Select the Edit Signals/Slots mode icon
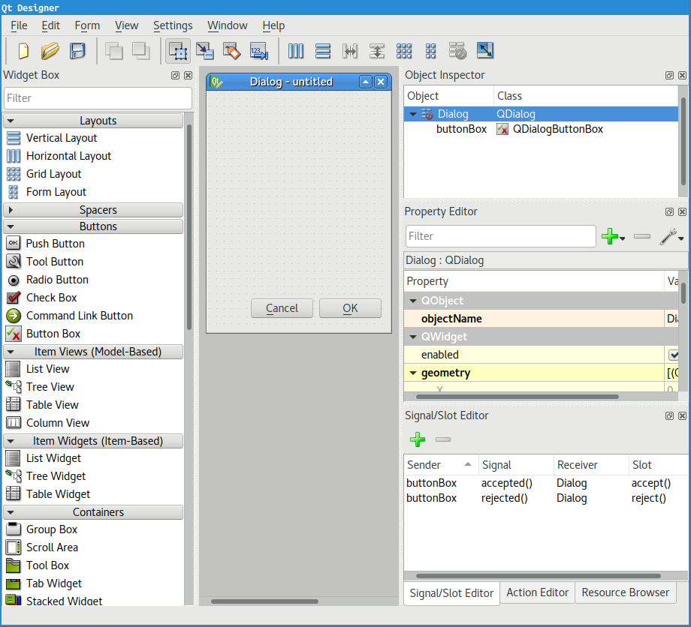This screenshot has height=627, width=691. [204, 51]
